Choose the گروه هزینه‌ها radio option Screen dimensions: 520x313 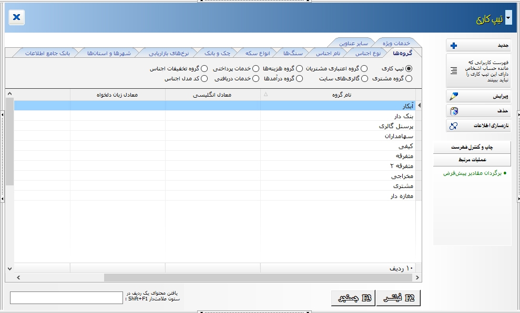(x=299, y=68)
